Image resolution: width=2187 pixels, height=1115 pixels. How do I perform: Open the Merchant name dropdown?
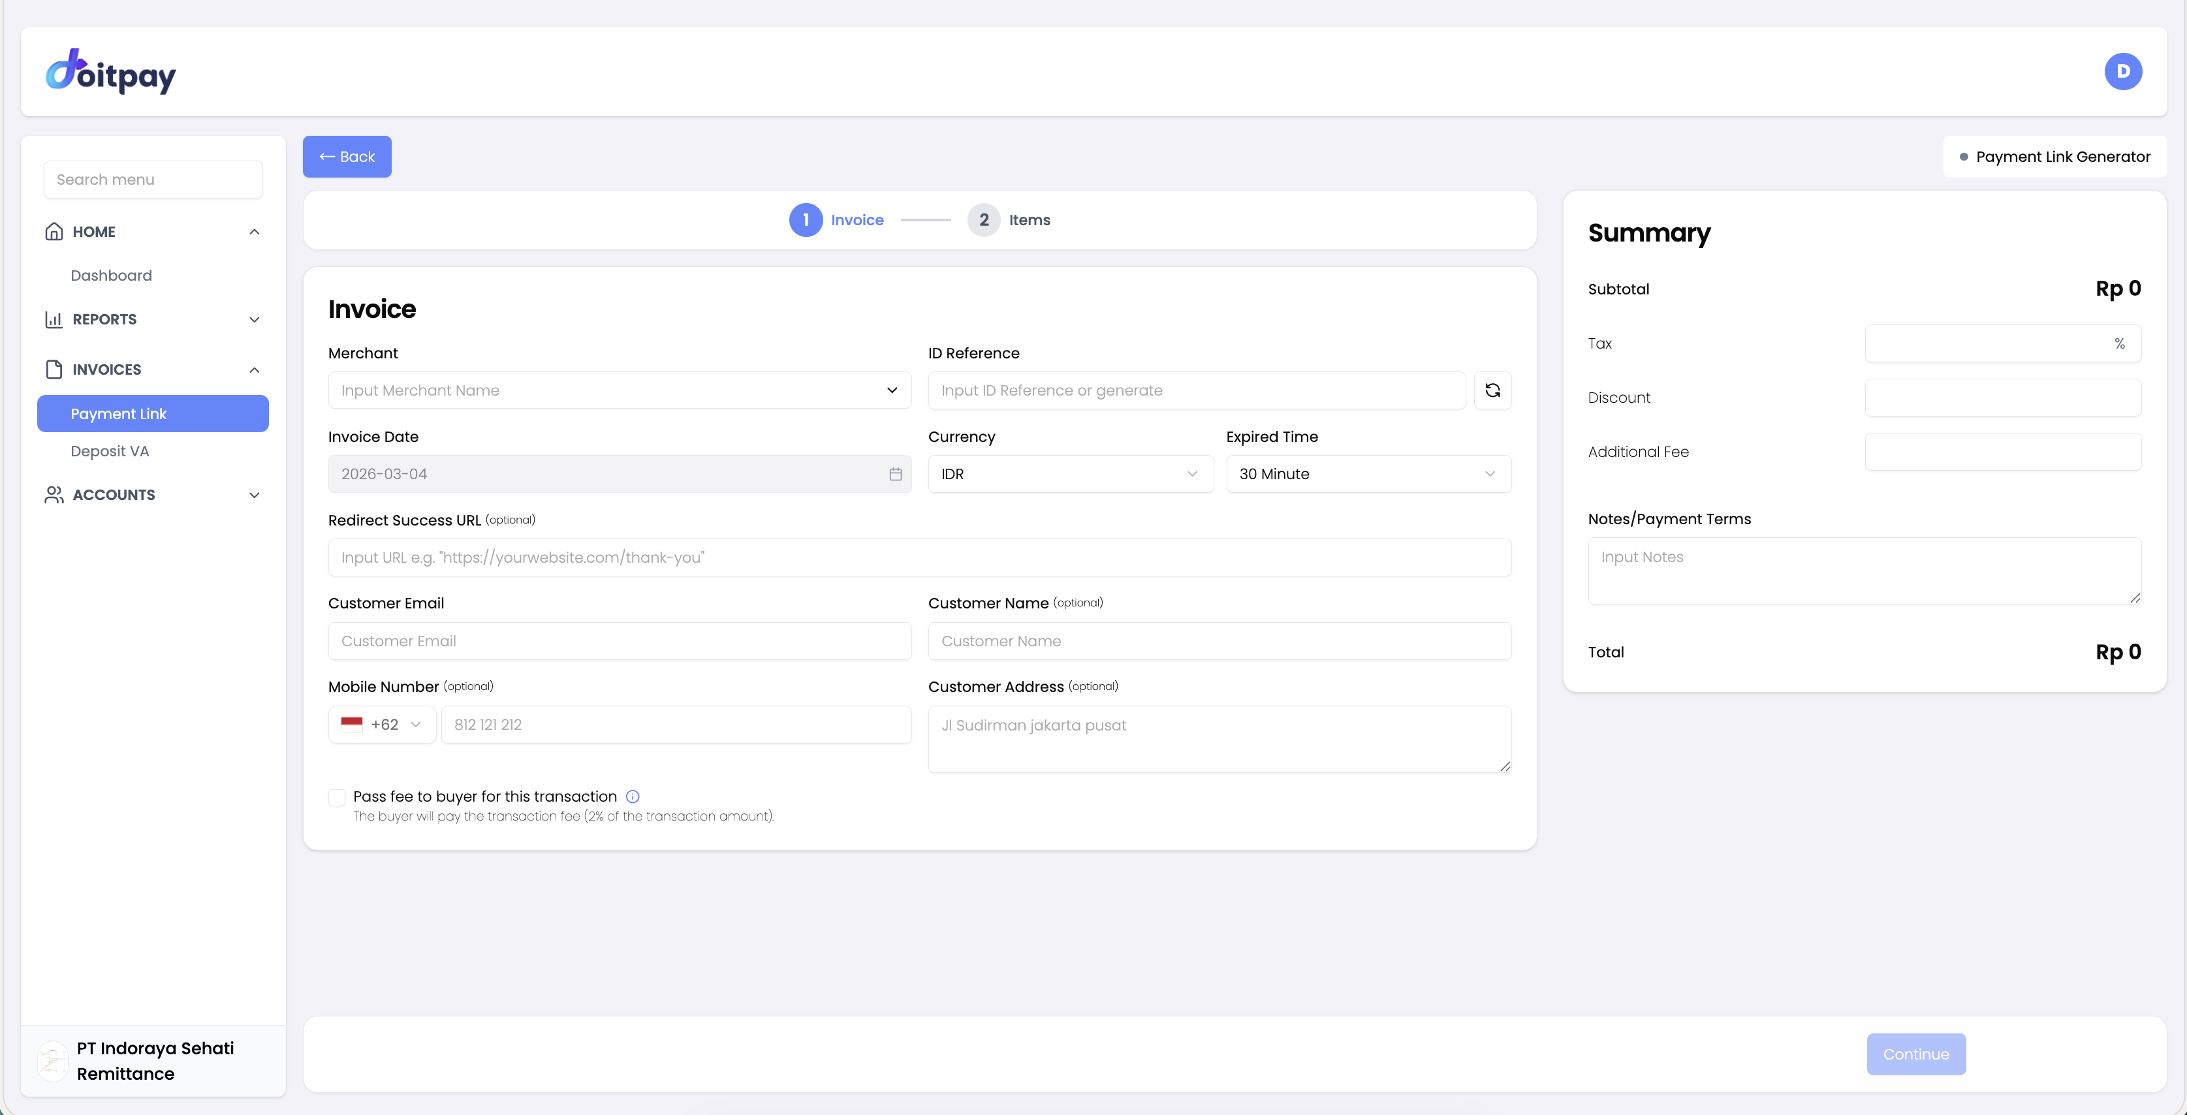(x=620, y=390)
